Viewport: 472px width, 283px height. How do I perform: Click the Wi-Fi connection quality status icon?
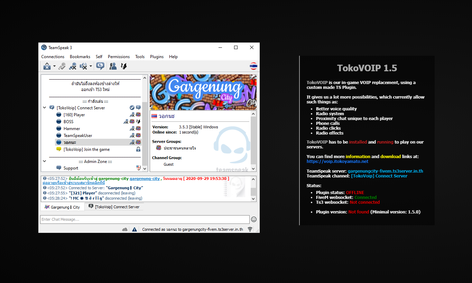pos(250,229)
